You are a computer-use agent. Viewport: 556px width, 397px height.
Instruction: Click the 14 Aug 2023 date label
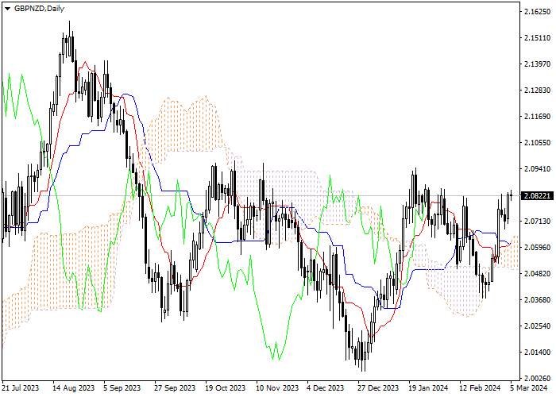coord(74,388)
